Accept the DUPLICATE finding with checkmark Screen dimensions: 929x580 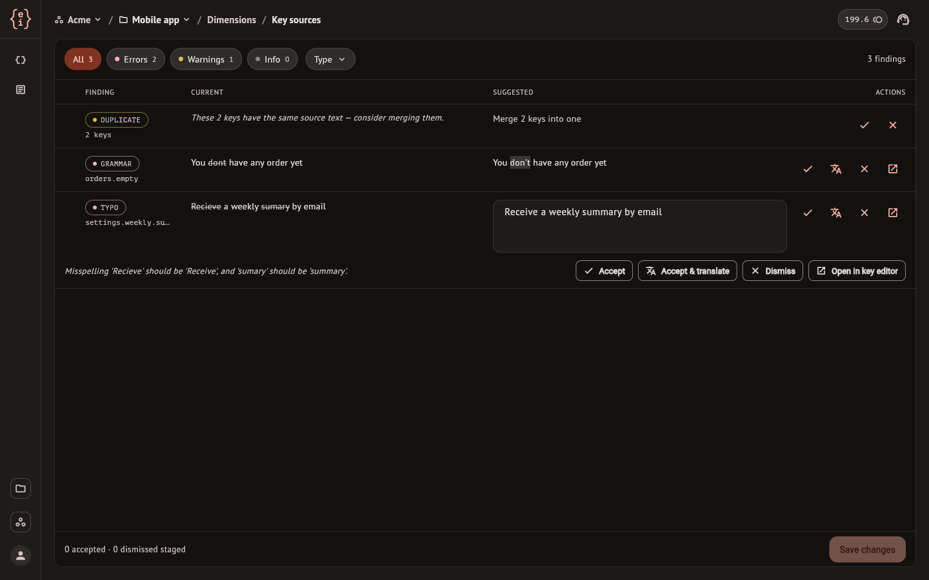pos(864,125)
